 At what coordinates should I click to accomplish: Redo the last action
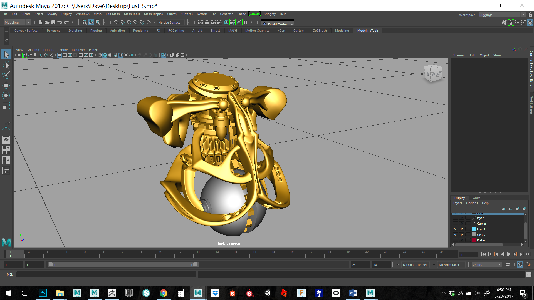pos(66,22)
